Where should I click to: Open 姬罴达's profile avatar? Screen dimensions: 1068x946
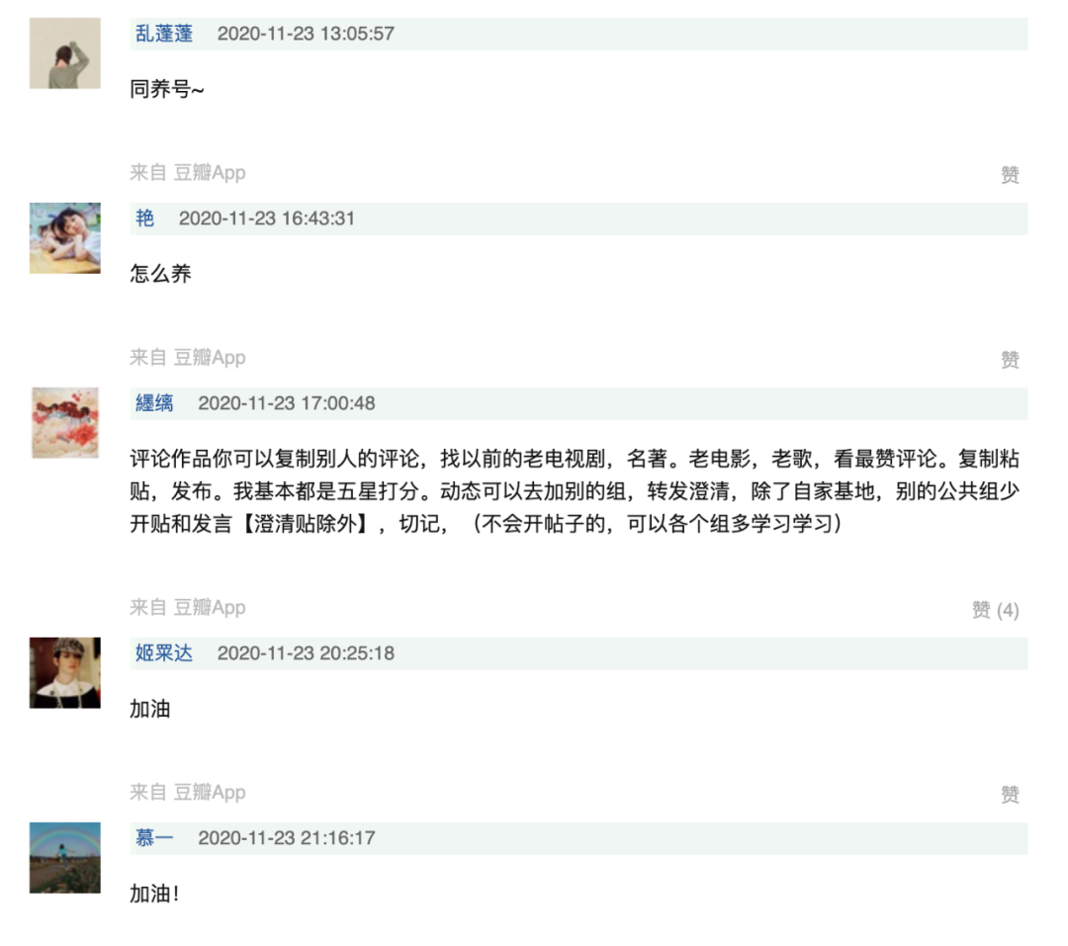pyautogui.click(x=64, y=672)
